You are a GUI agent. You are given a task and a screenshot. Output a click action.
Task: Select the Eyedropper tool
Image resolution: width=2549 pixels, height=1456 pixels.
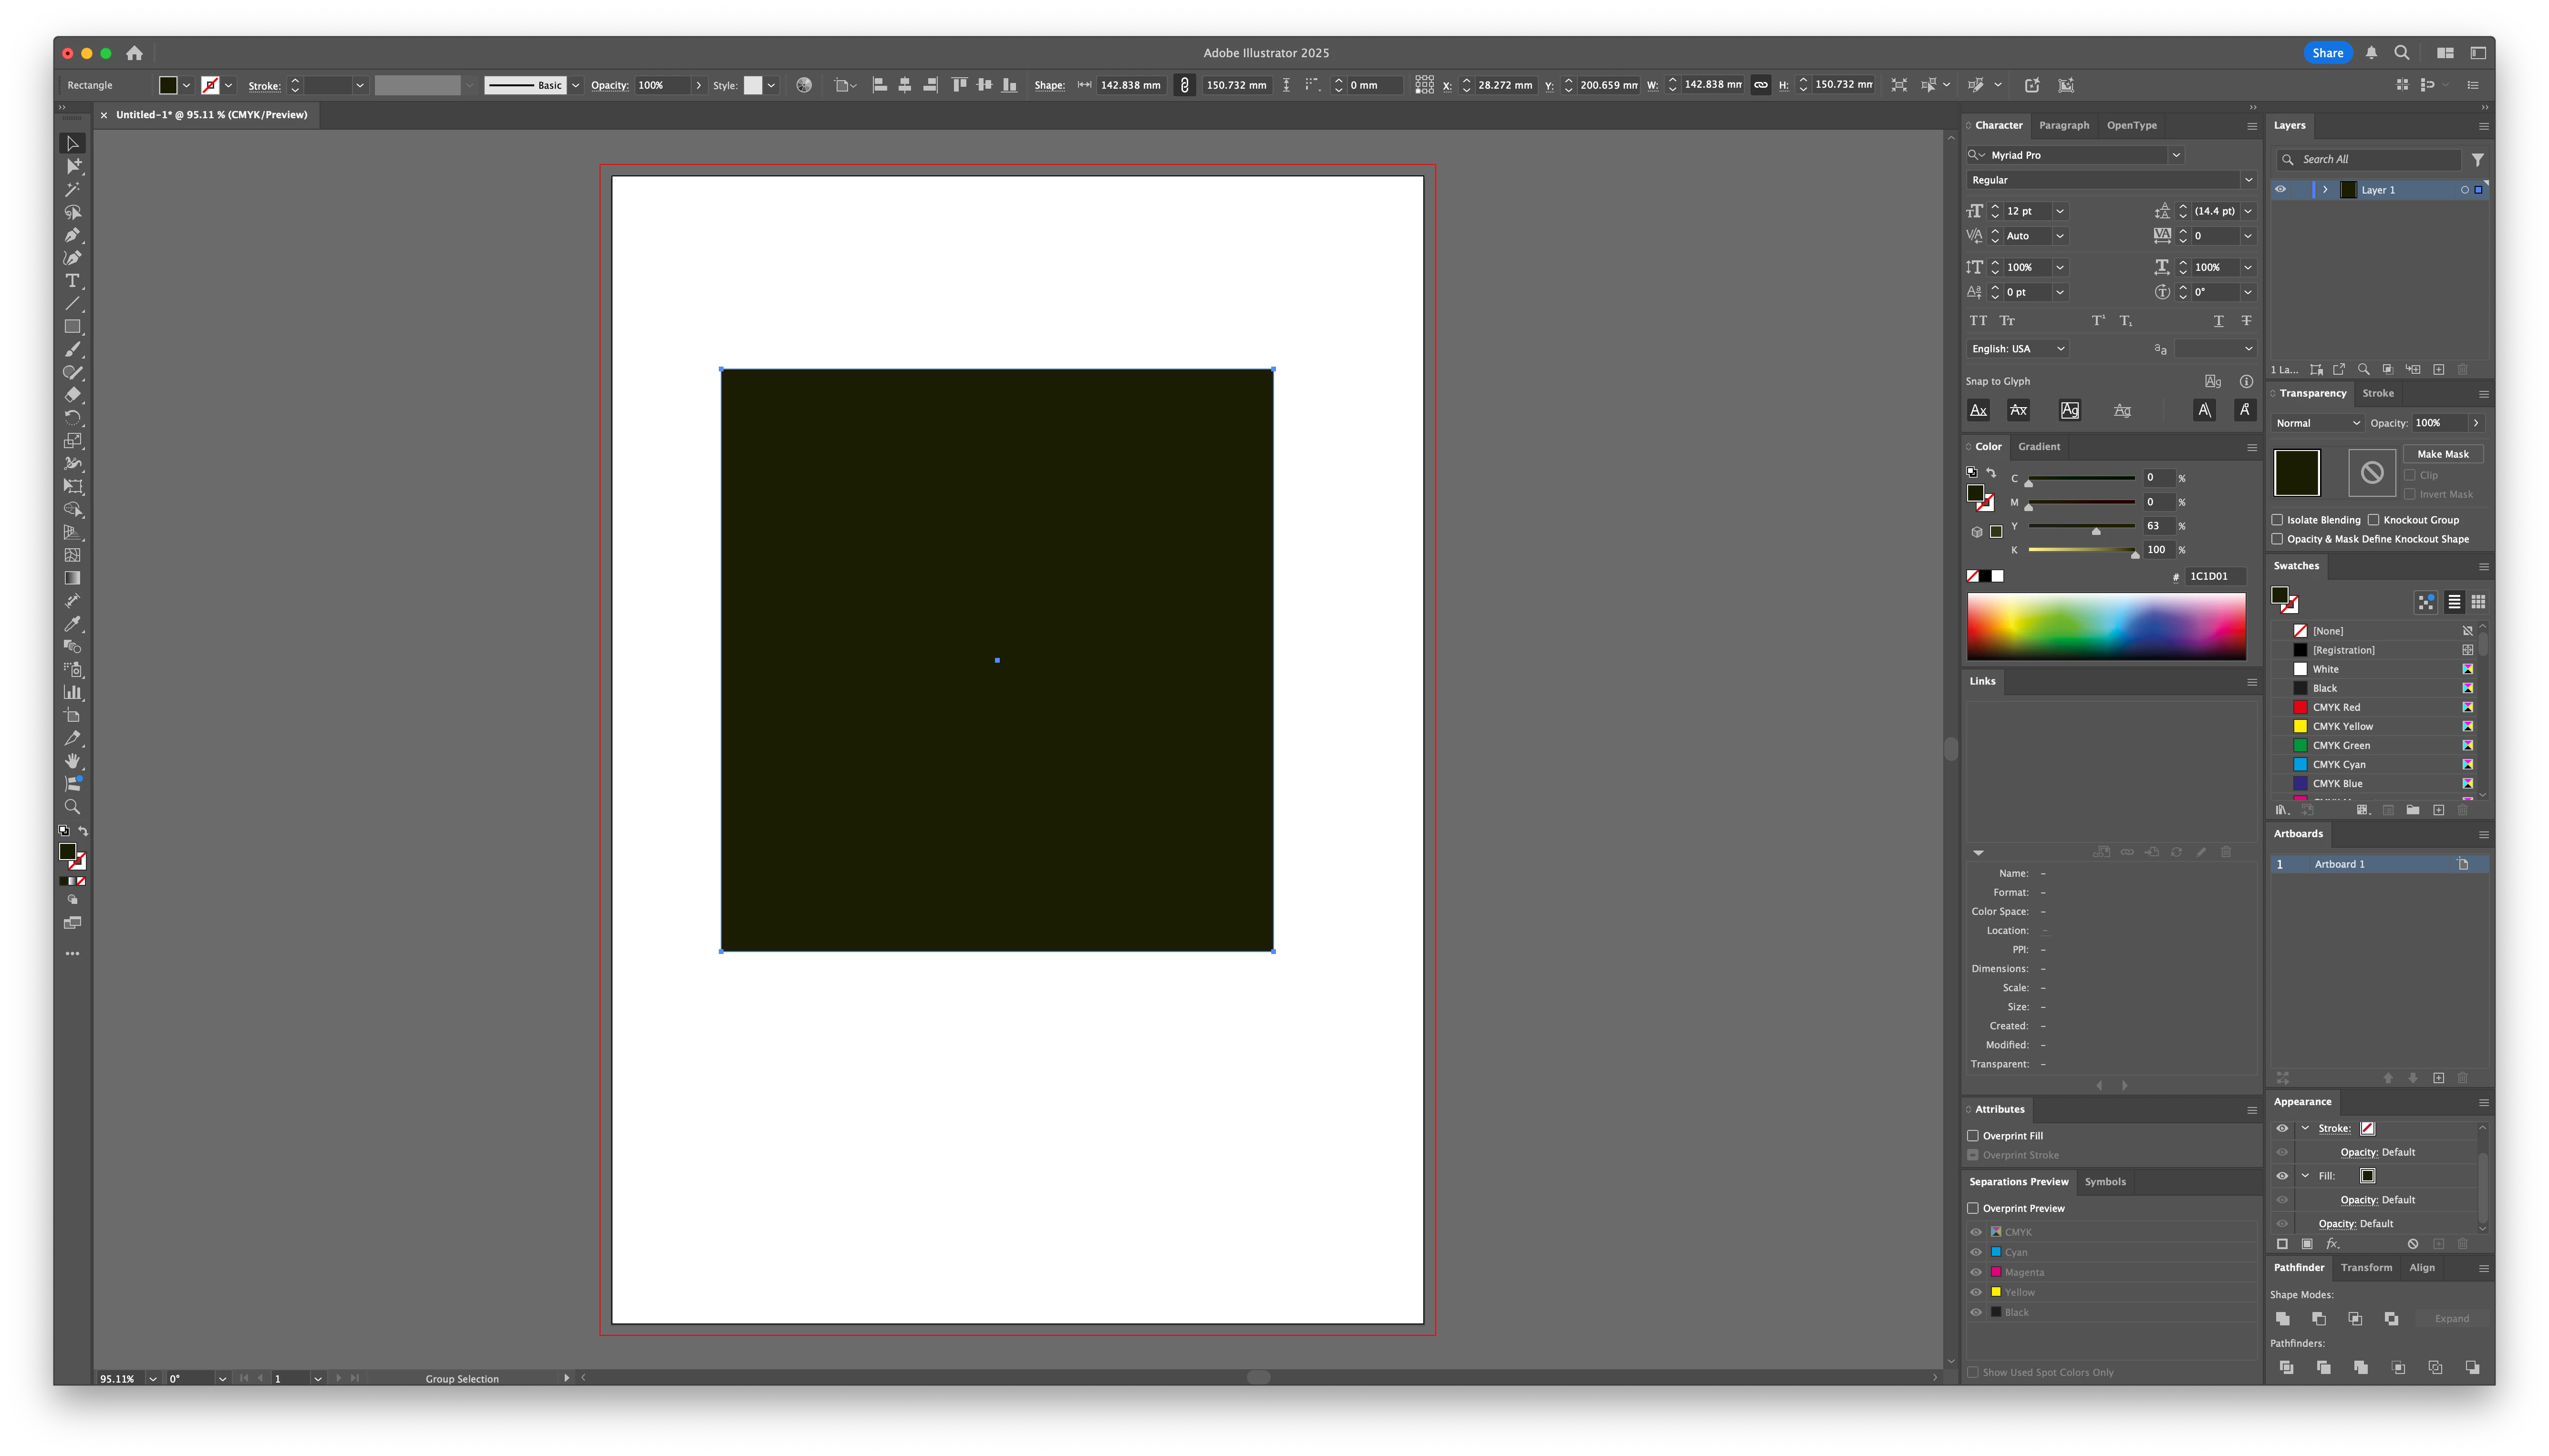point(72,624)
